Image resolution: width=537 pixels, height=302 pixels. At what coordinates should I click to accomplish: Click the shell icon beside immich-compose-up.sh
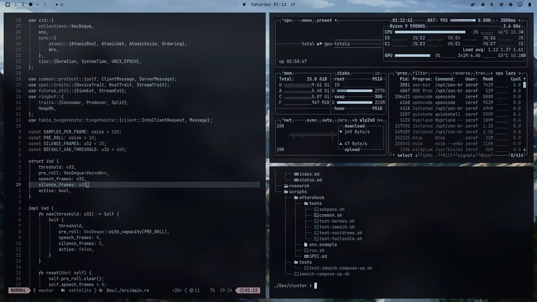(x=296, y=274)
